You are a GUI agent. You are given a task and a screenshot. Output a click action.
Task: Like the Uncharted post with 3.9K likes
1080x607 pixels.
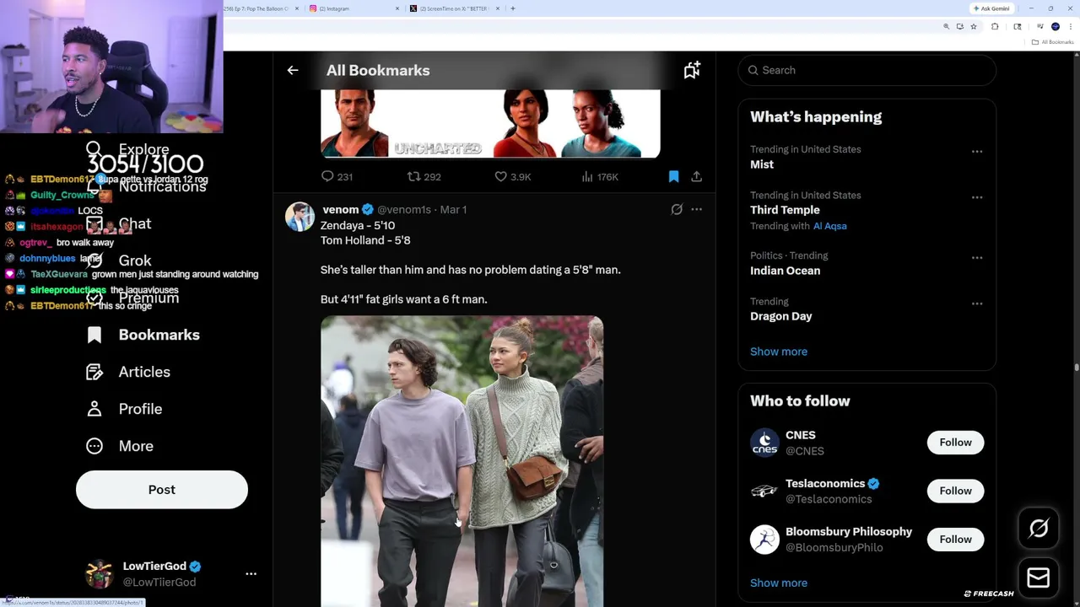click(513, 176)
